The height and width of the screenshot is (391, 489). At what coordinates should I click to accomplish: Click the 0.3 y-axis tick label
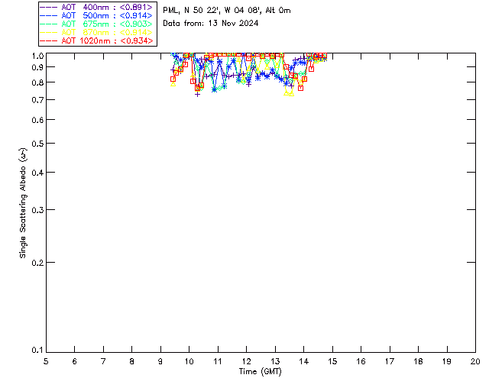[x=37, y=210]
